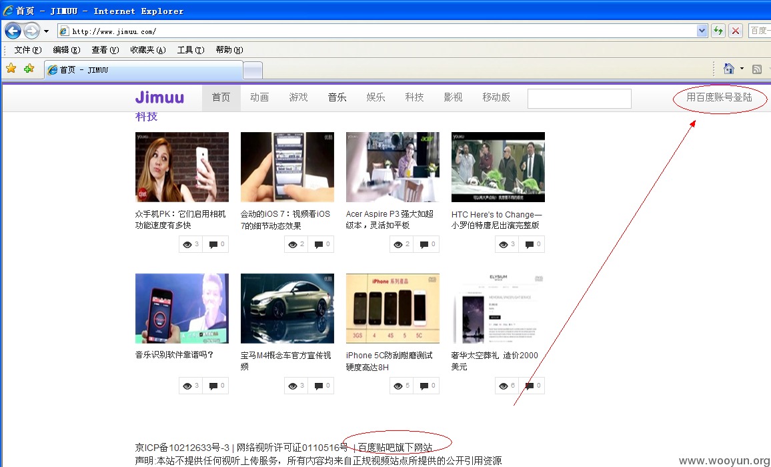Open the 影视 category
The width and height of the screenshot is (771, 467).
(453, 97)
